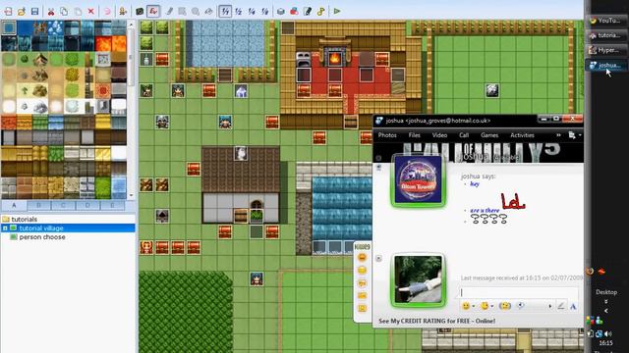This screenshot has width=629, height=353.
Task: Open Files menu in Messenger chat
Action: (x=415, y=135)
